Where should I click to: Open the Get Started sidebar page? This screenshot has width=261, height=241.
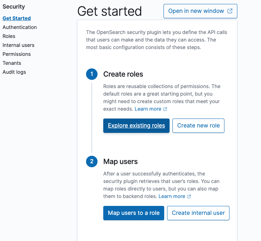coord(16,18)
